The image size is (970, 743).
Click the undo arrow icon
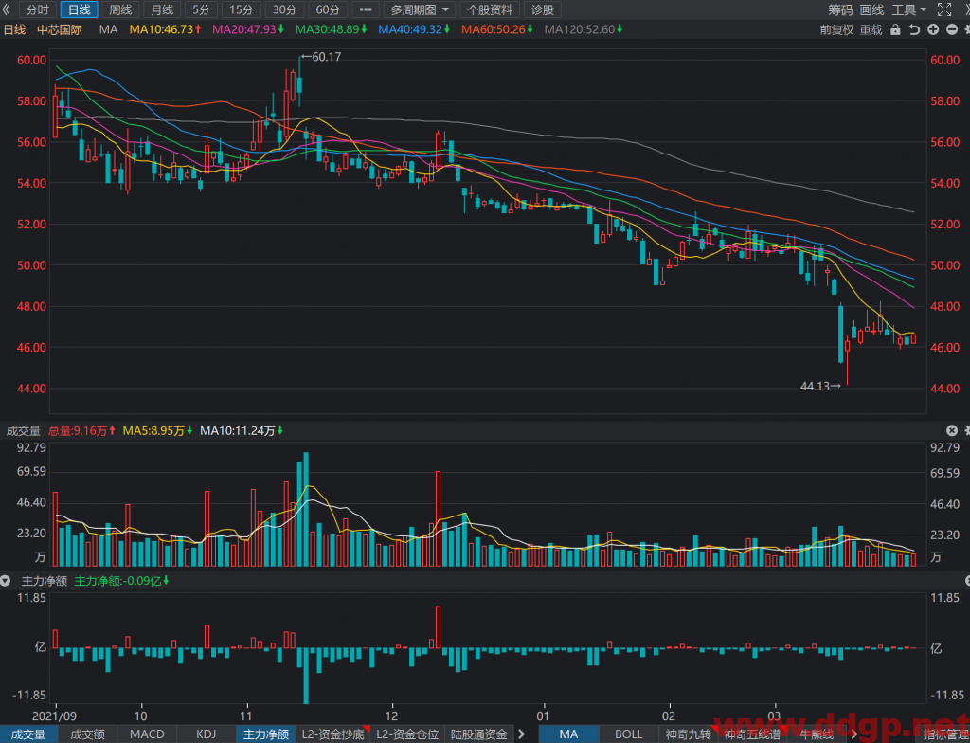tap(914, 29)
